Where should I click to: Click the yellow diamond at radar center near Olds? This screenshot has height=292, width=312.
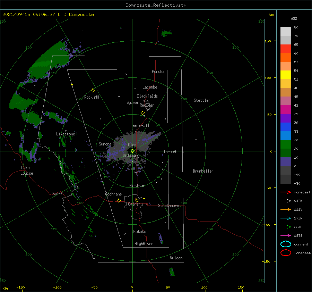(x=132, y=151)
